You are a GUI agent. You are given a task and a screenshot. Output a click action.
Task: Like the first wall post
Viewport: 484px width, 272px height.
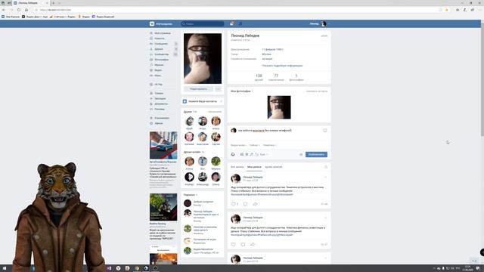pos(234,204)
